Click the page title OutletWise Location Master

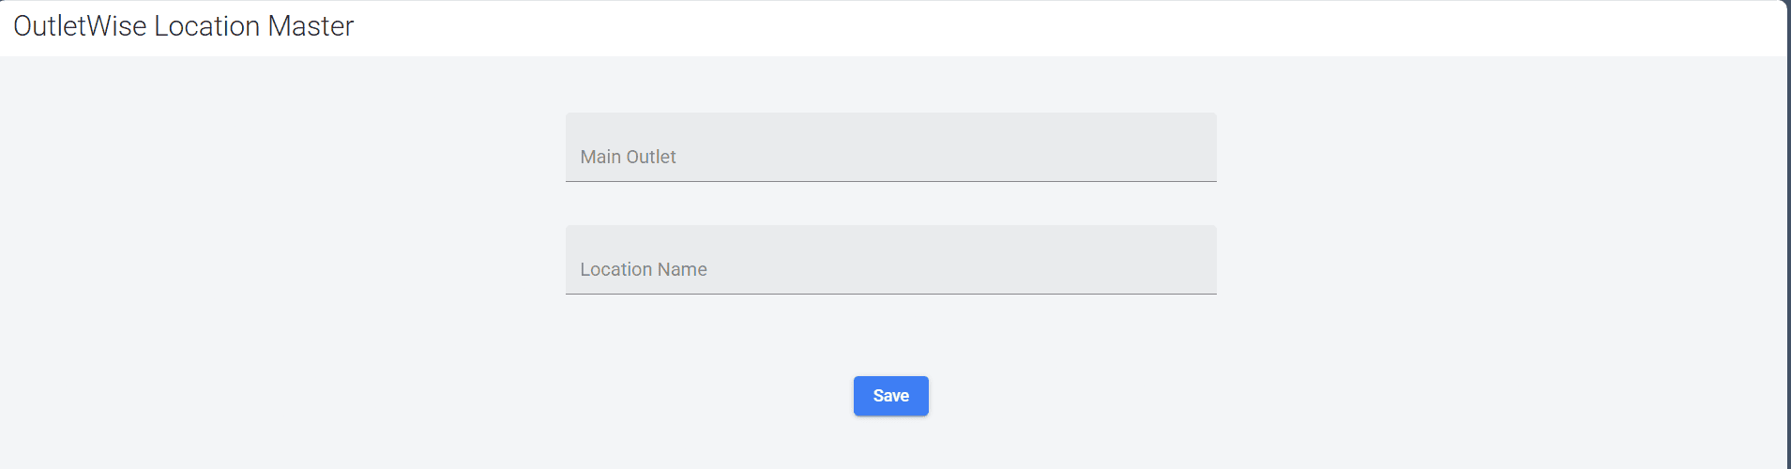click(x=184, y=26)
